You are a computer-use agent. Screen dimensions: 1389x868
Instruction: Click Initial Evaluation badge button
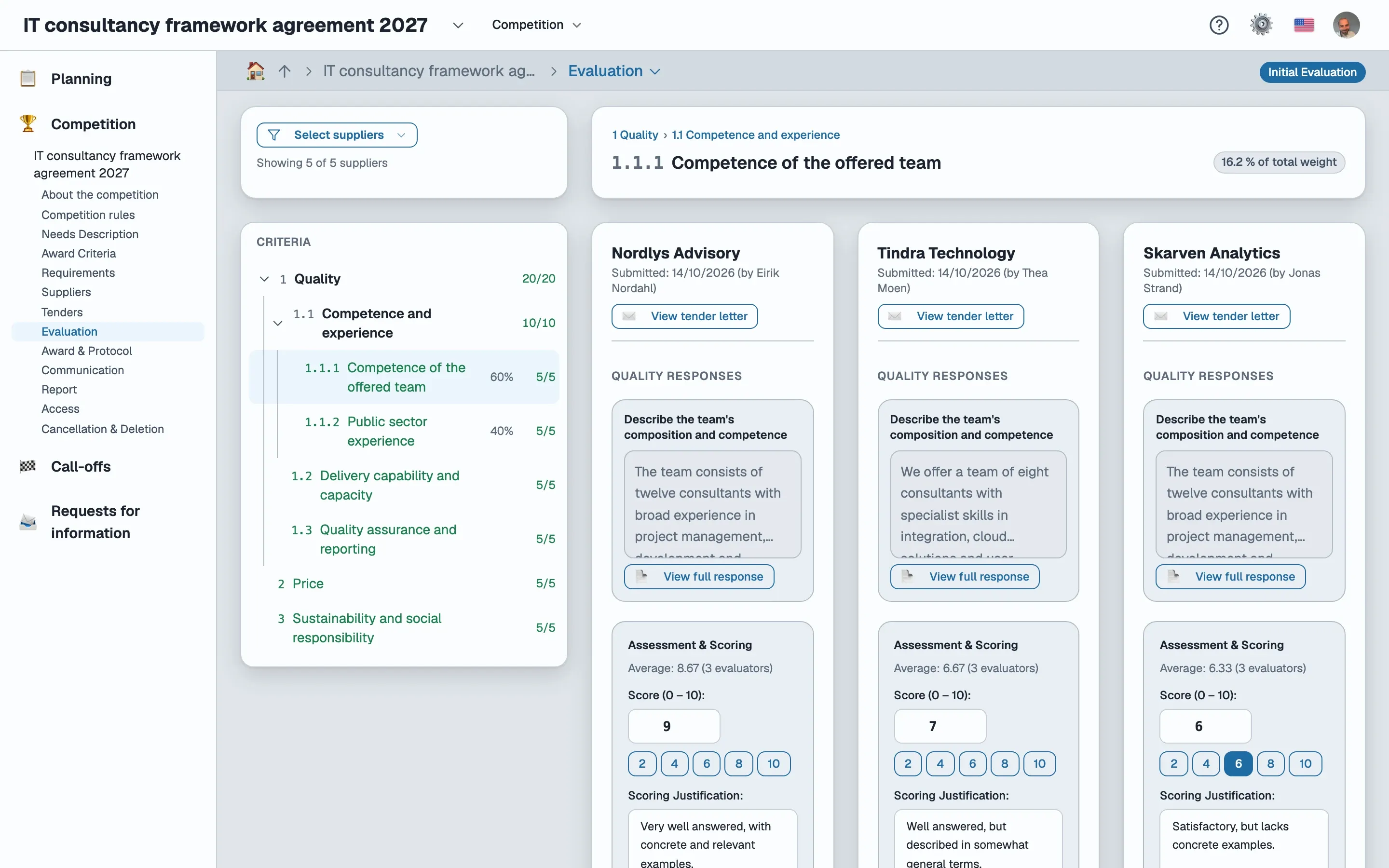click(x=1312, y=72)
